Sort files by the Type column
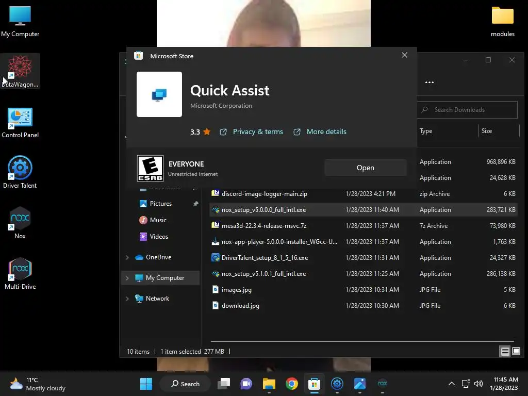 (x=426, y=131)
